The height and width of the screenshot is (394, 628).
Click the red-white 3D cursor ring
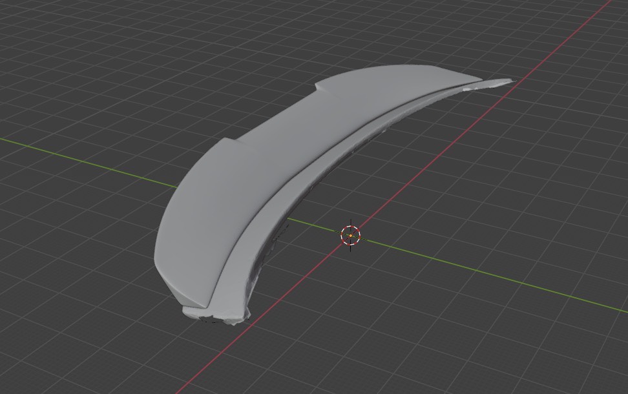pos(350,236)
